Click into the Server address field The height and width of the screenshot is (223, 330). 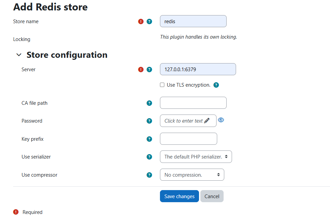click(198, 69)
